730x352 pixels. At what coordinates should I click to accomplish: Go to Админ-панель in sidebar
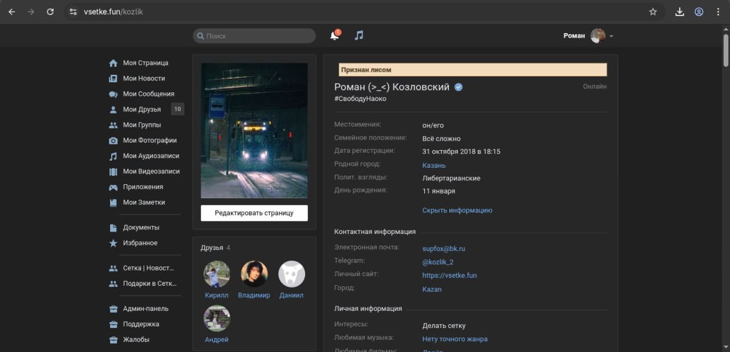pyautogui.click(x=145, y=309)
